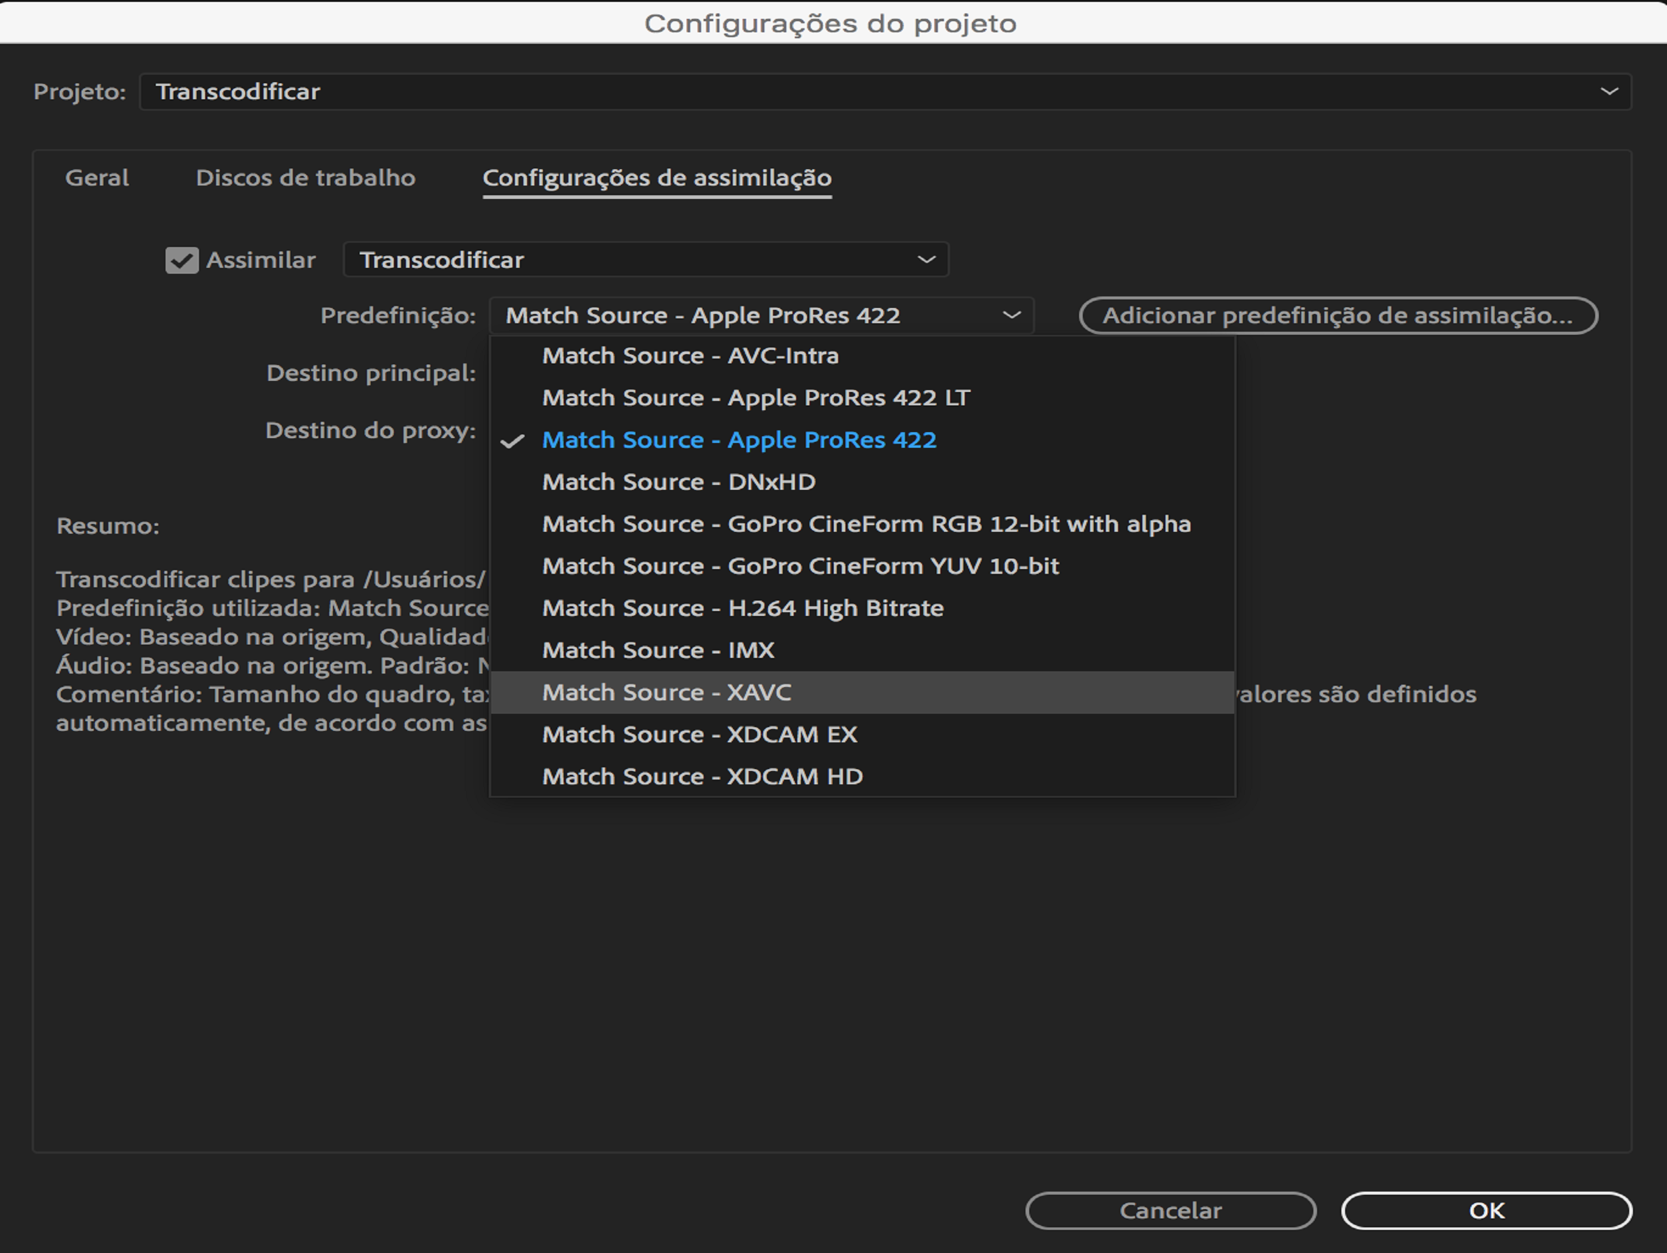Choose Match Source - XDCAM EX preset
The width and height of the screenshot is (1667, 1253).
pos(699,735)
